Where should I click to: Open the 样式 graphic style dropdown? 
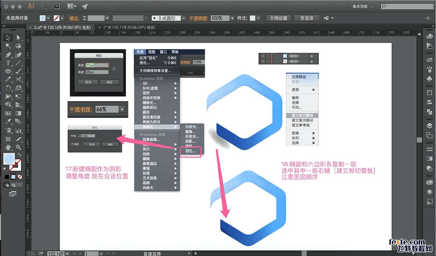click(x=258, y=18)
